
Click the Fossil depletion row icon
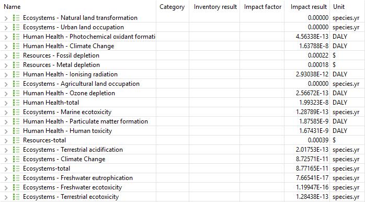tap(16, 55)
